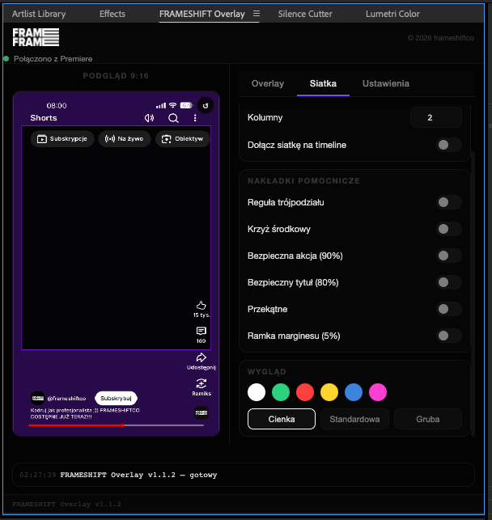Click the three-dot menu in Shorts preview
This screenshot has height=520, width=492.
195,118
